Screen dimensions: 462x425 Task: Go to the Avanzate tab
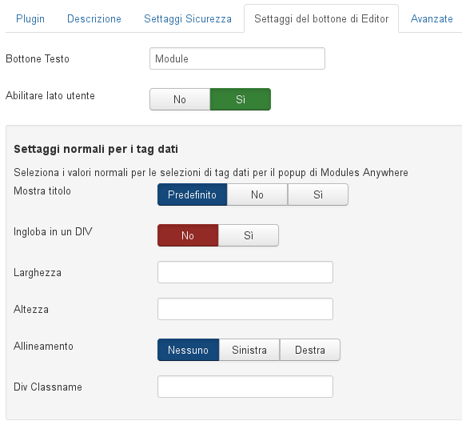[x=432, y=18]
